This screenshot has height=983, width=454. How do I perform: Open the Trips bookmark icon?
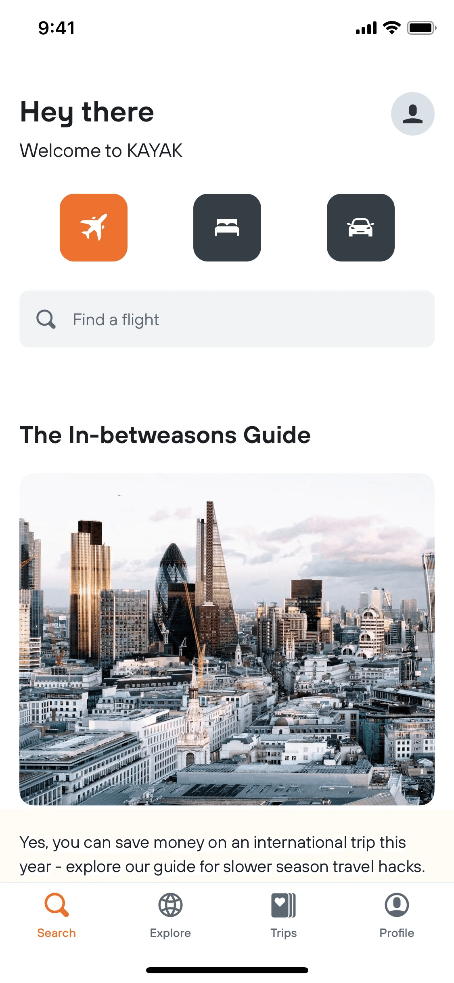click(x=284, y=905)
